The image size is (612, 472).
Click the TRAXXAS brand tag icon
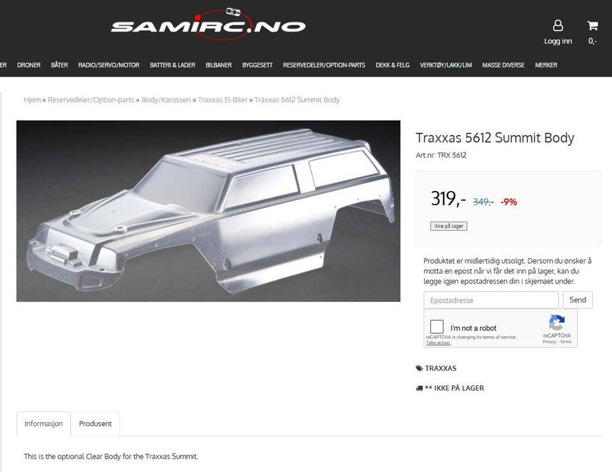[419, 368]
